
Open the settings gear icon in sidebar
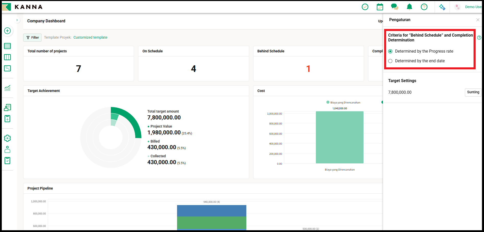(7, 138)
